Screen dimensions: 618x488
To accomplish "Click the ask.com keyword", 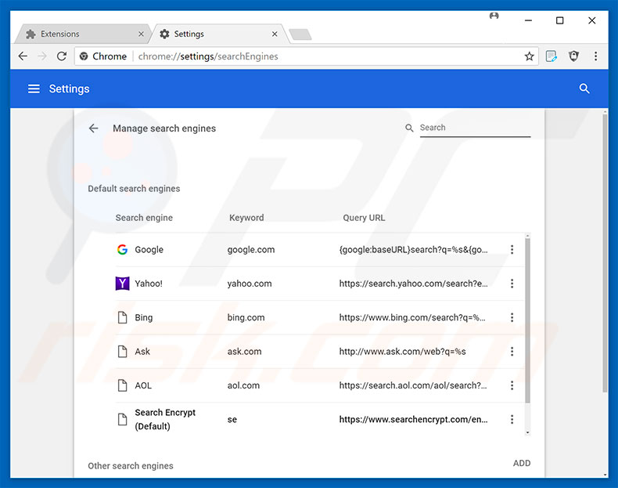I will click(244, 351).
